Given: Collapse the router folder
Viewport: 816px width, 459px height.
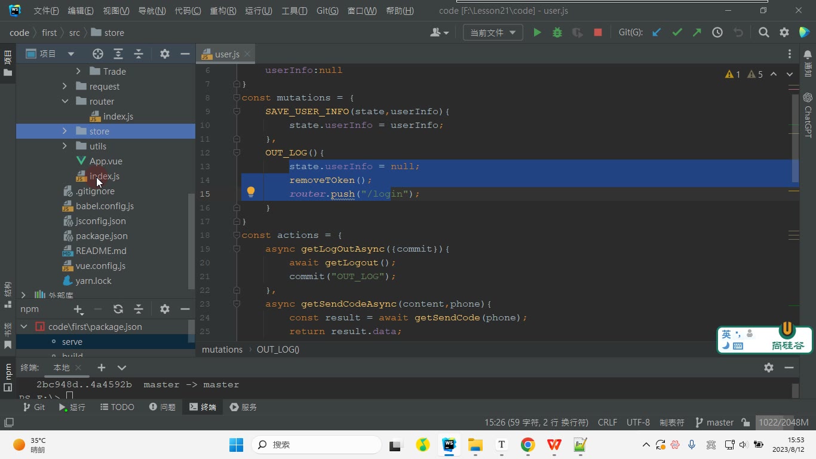Looking at the screenshot, I should click(65, 101).
